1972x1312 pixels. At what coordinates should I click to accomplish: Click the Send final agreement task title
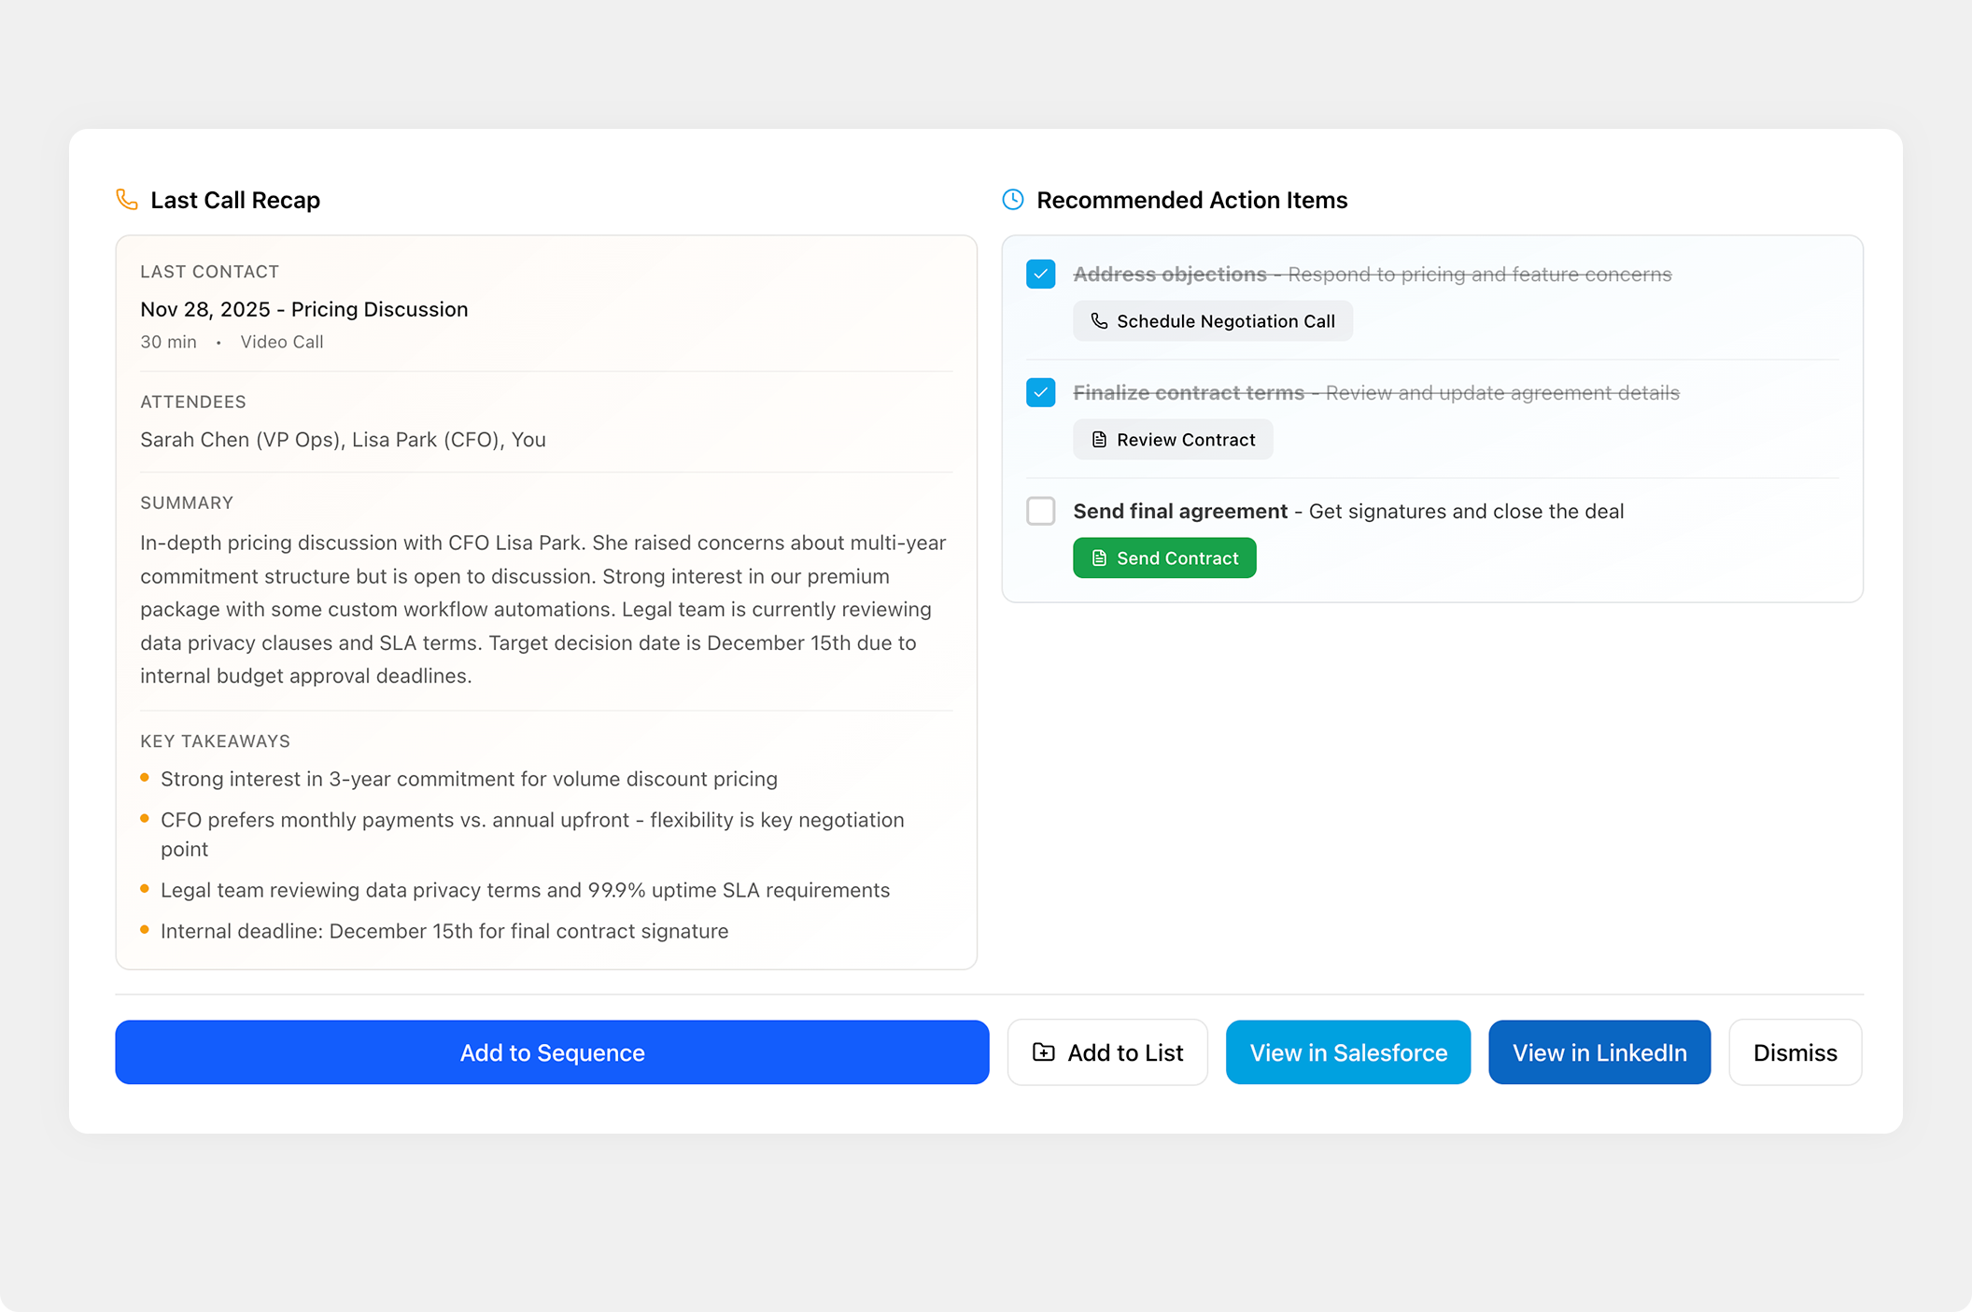[1181, 511]
